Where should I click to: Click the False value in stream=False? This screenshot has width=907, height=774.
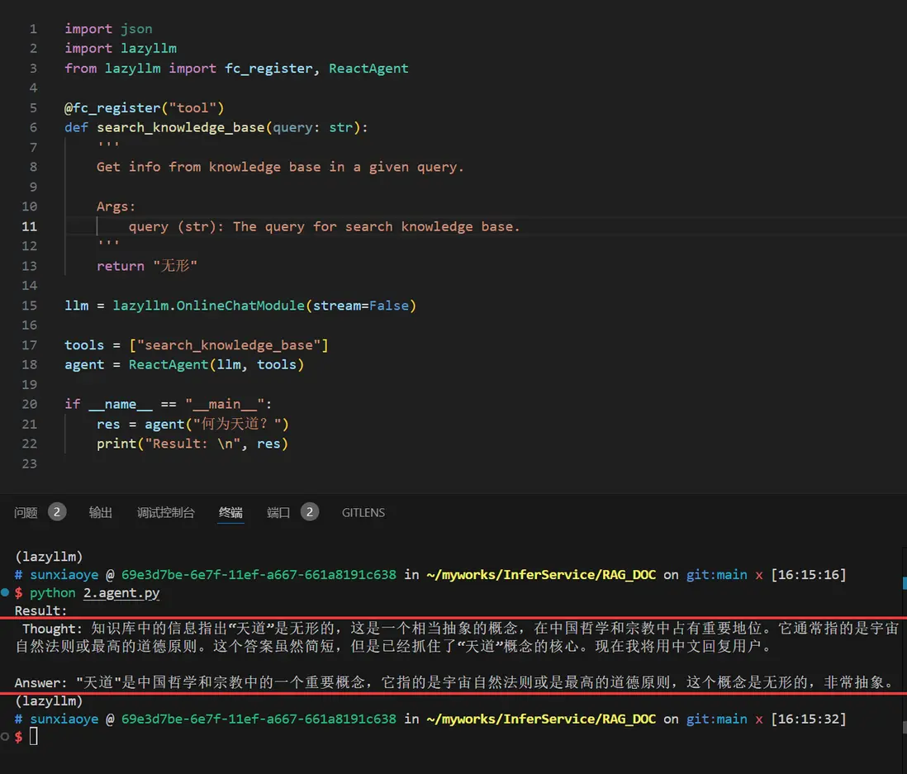[x=388, y=306]
